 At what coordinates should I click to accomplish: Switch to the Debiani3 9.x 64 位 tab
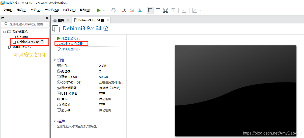pyautogui.click(x=91, y=20)
